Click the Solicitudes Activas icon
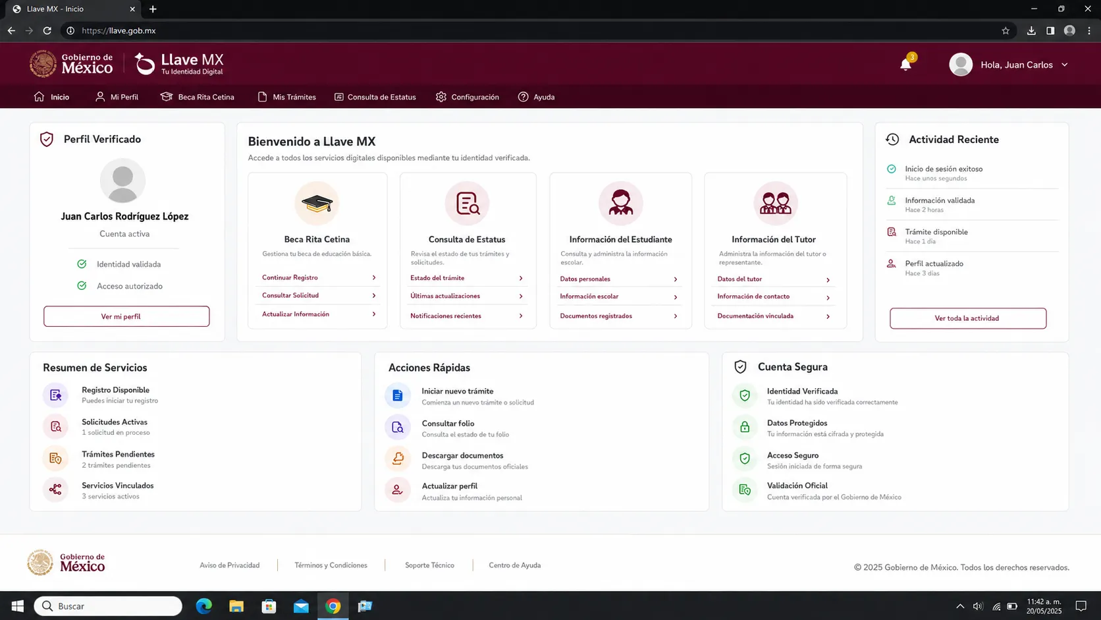This screenshot has width=1101, height=620. pos(55,427)
